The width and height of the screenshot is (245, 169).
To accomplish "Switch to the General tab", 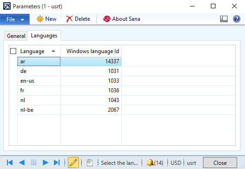I will 16,36.
